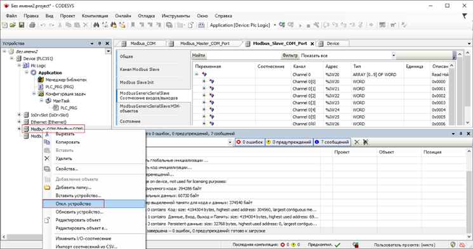Collapse the Plc Logic tree node

click(x=19, y=65)
